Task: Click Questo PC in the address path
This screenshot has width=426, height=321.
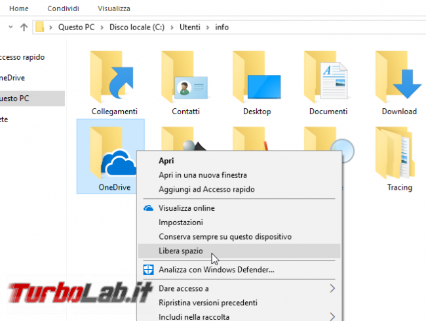Action: click(x=76, y=27)
